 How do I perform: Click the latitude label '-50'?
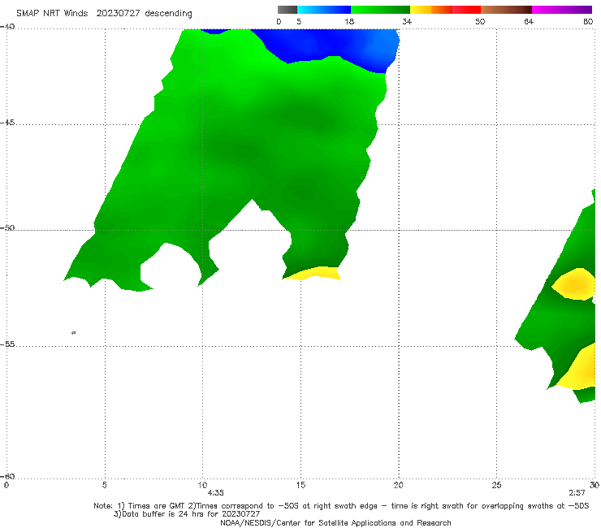(7, 228)
